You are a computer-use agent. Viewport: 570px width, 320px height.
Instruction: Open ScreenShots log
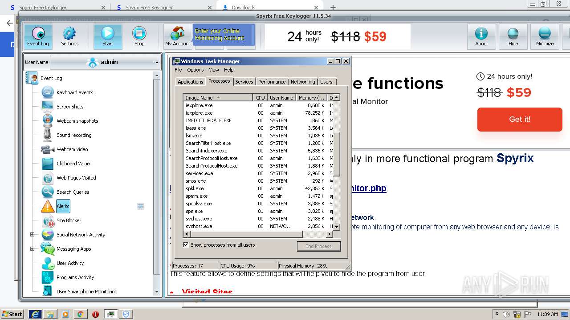70,107
